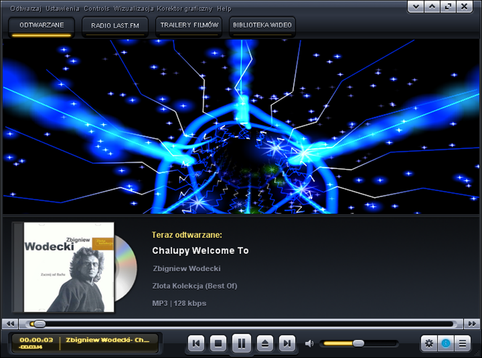Stop playback with the square button
This screenshot has height=358, width=482.
tap(218, 343)
